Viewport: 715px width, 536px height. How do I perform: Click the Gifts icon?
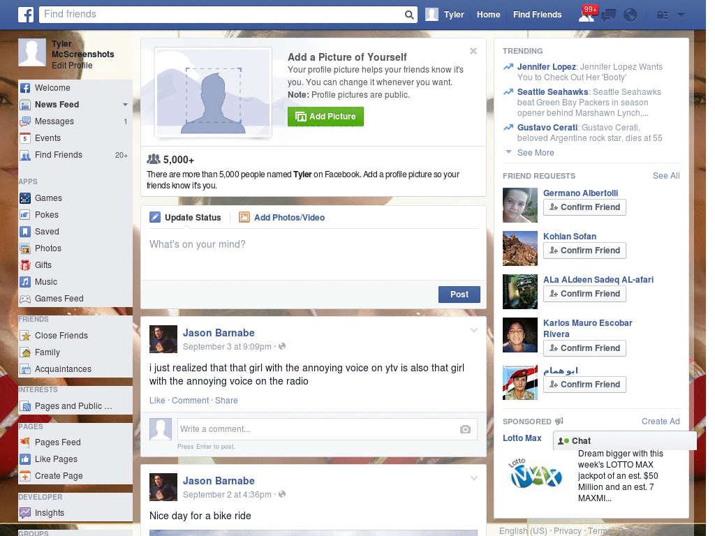[25, 265]
